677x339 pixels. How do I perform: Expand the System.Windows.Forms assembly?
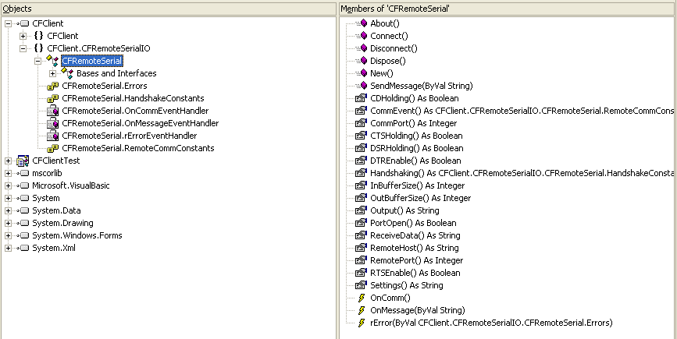[x=8, y=235]
